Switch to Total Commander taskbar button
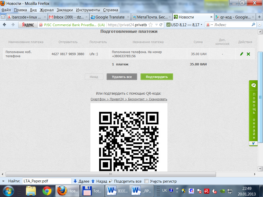This screenshot has width=263, height=197. click(x=92, y=191)
